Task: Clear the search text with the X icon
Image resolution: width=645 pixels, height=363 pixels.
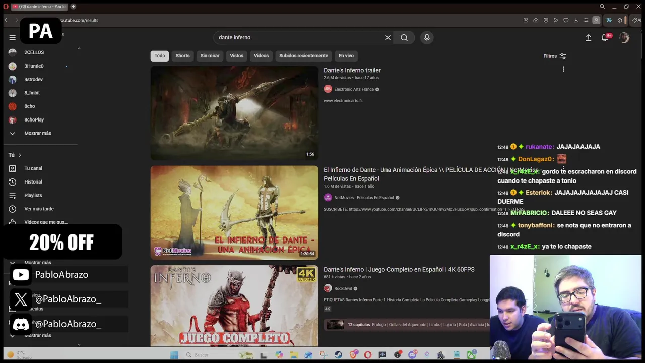Action: (388, 37)
